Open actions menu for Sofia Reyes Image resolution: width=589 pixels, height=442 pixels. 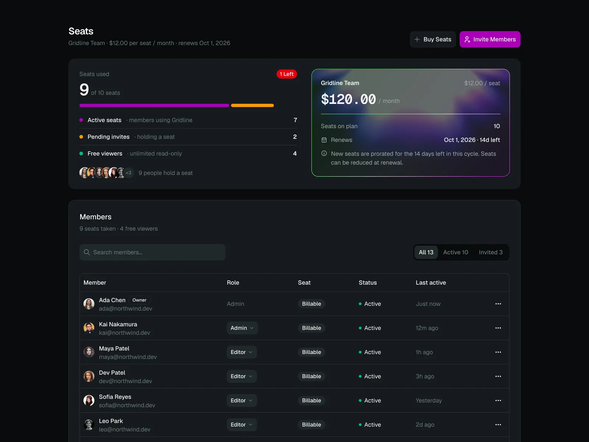pos(498,400)
